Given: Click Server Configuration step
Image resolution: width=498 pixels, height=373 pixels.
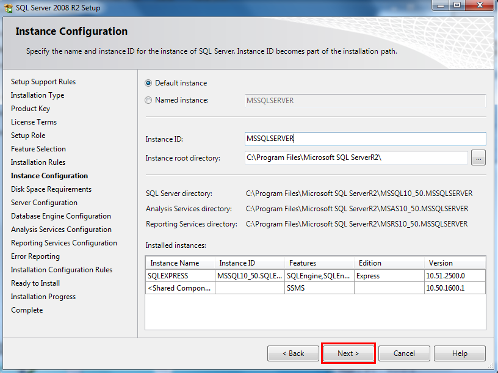Looking at the screenshot, I should (44, 203).
